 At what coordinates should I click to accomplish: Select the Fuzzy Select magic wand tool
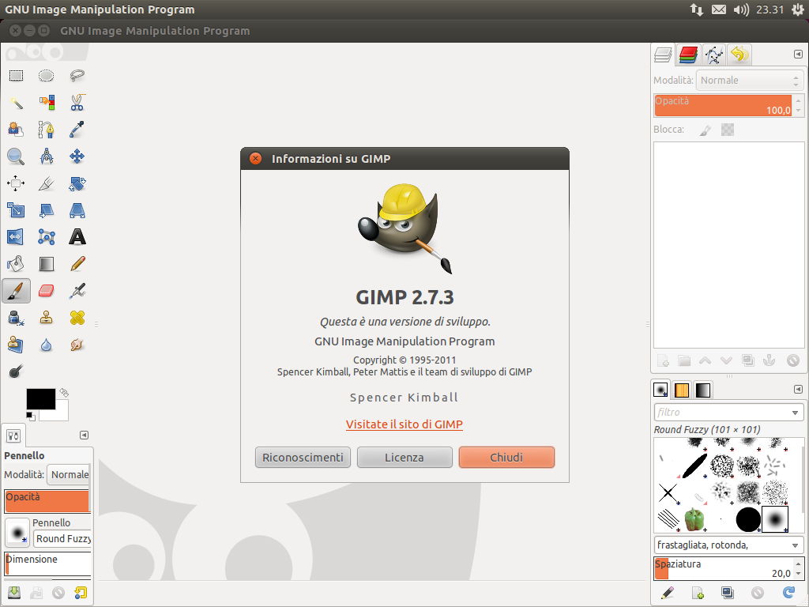click(x=16, y=103)
